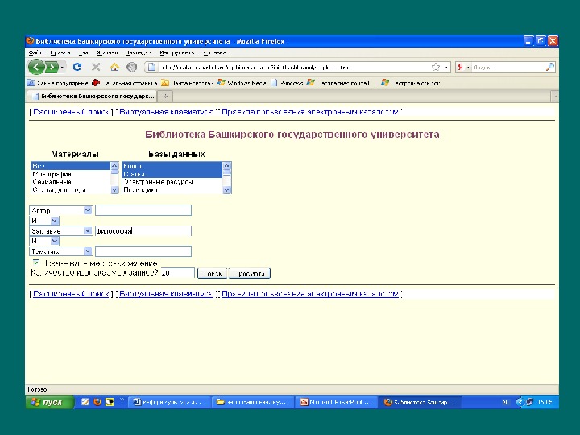Select Монография in Материалы list

click(x=70, y=174)
